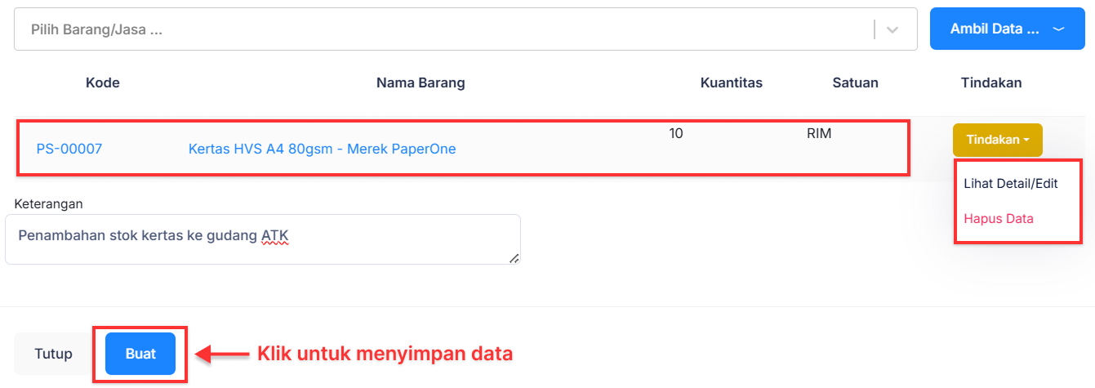The width and height of the screenshot is (1095, 388).
Task: Click the Kode column header
Action: [103, 83]
